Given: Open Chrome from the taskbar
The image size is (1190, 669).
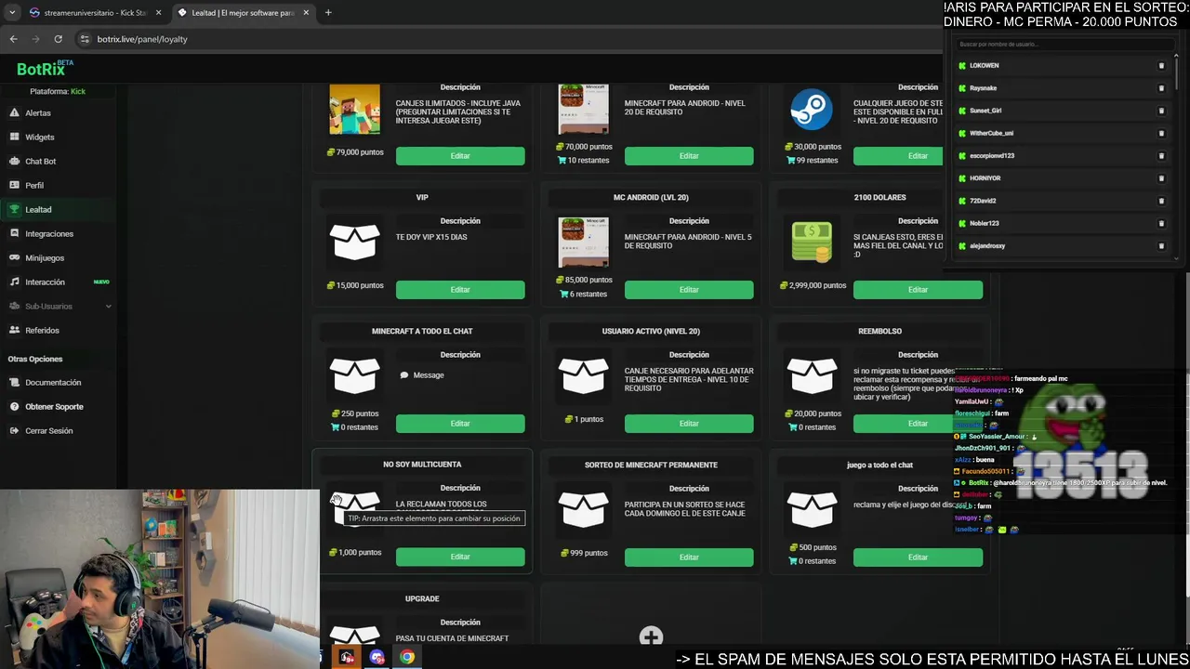Looking at the screenshot, I should pyautogui.click(x=407, y=657).
